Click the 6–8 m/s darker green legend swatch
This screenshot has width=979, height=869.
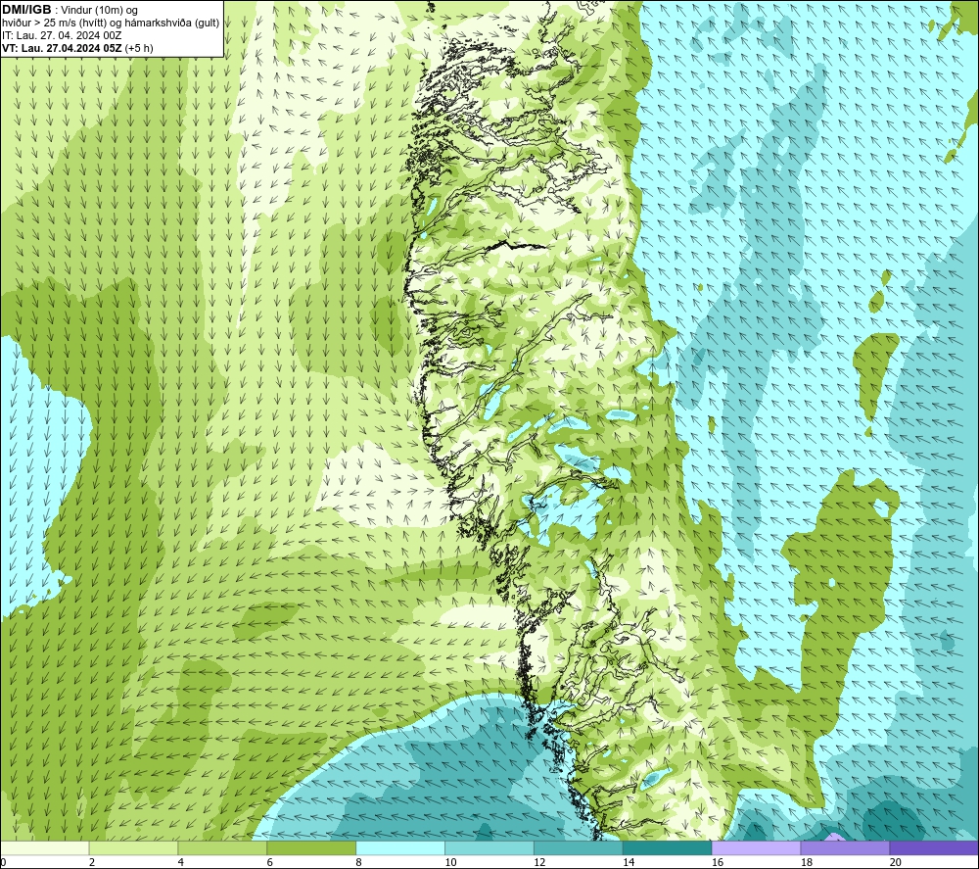click(311, 848)
